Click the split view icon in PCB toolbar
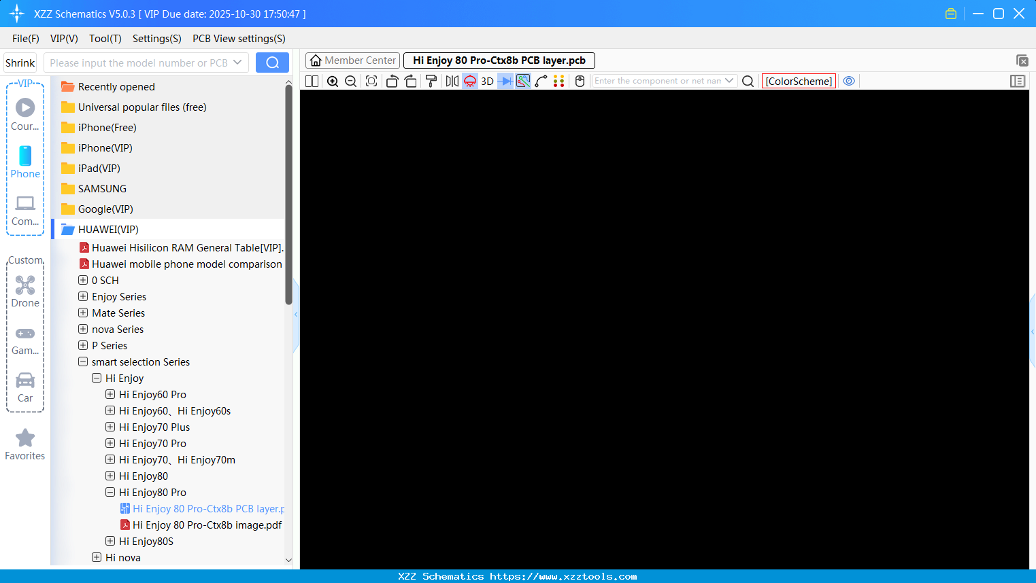 [x=312, y=81]
